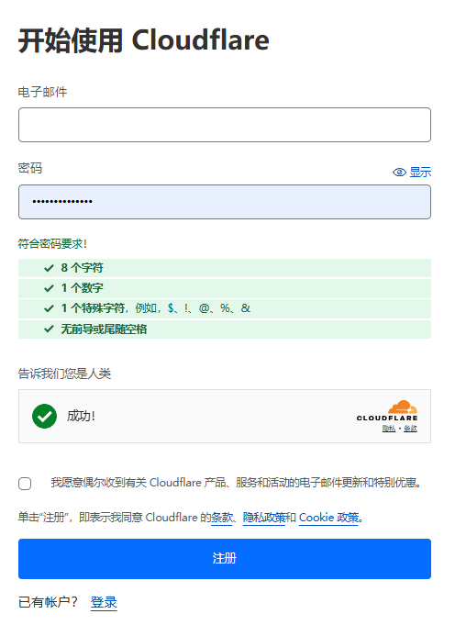Focus the 密码 password field

point(225,202)
